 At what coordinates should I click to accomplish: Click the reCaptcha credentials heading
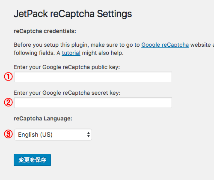(x=45, y=31)
